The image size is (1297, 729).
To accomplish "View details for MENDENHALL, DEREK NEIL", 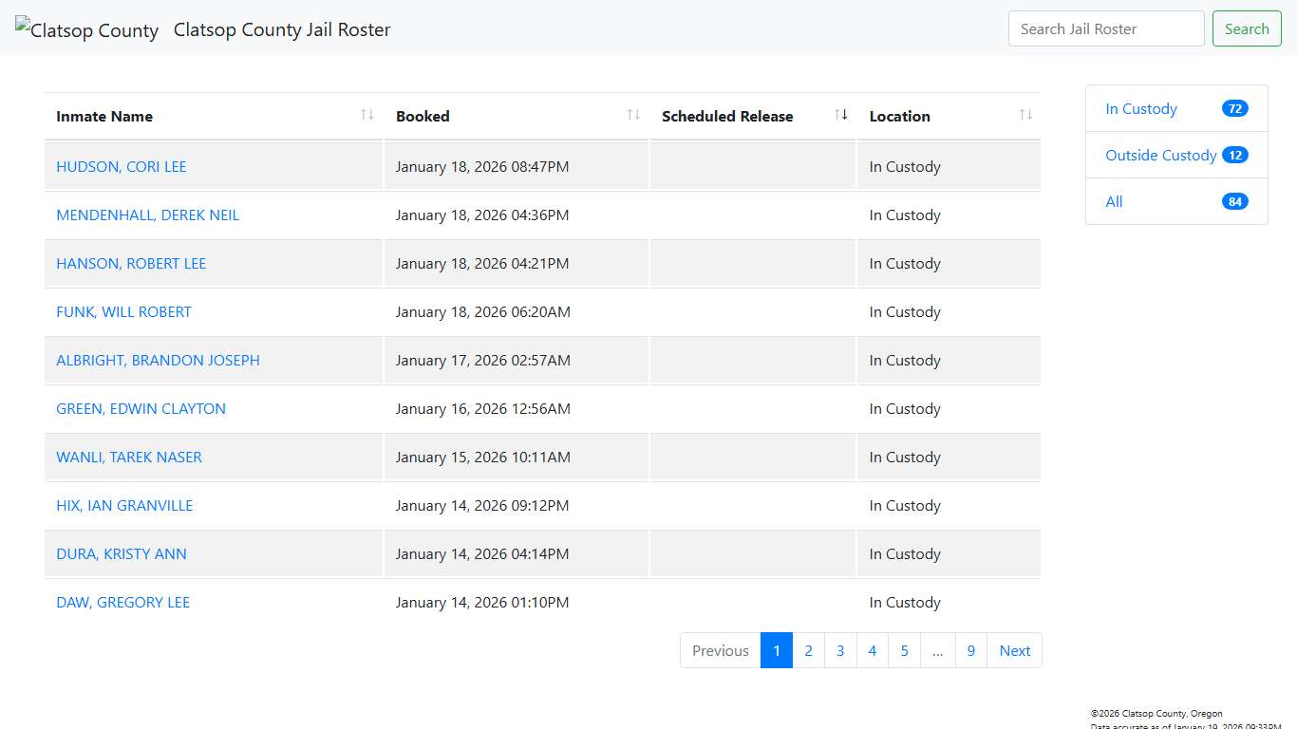I will [x=147, y=215].
